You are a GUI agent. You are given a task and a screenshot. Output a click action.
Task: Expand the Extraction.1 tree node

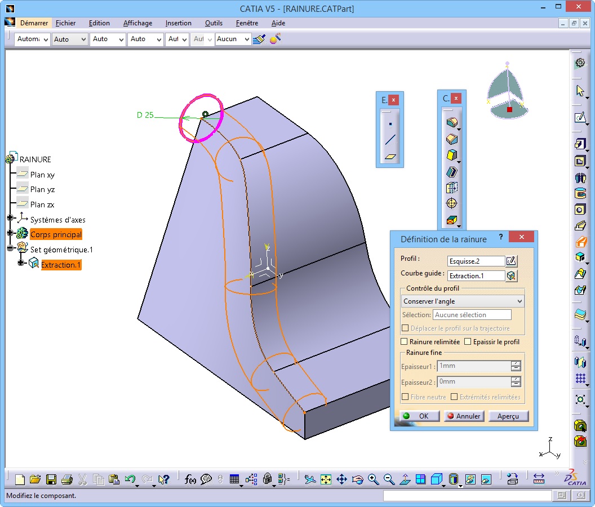click(x=21, y=263)
